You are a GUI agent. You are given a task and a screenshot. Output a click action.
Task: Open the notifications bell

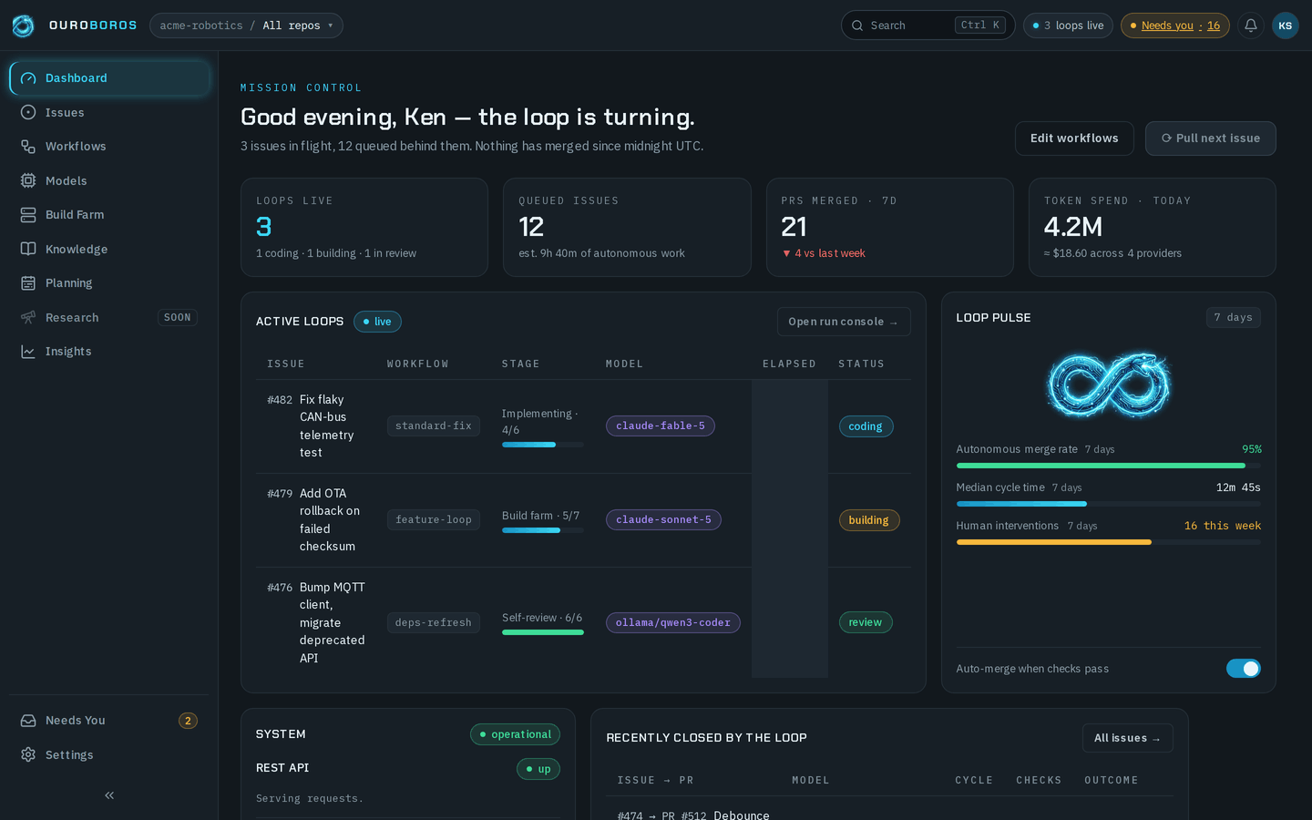(x=1251, y=26)
